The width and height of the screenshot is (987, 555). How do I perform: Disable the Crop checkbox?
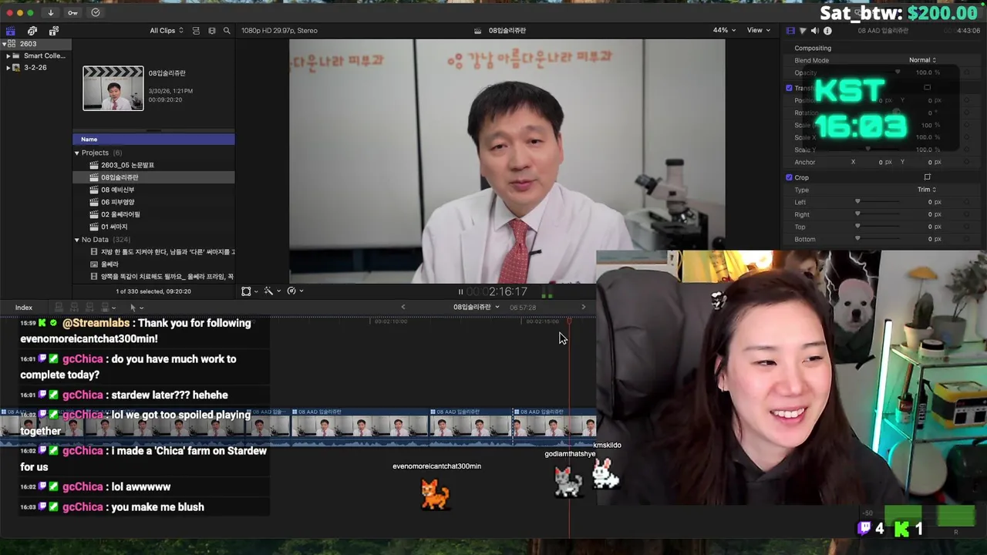[789, 177]
